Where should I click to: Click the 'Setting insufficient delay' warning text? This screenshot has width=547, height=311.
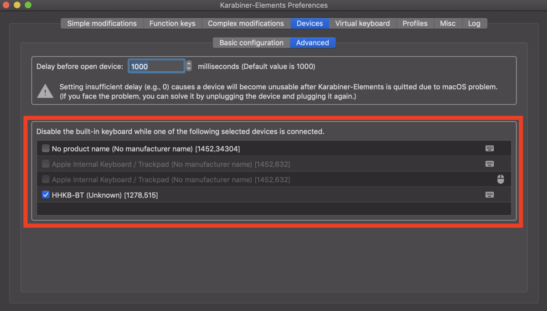coord(279,91)
